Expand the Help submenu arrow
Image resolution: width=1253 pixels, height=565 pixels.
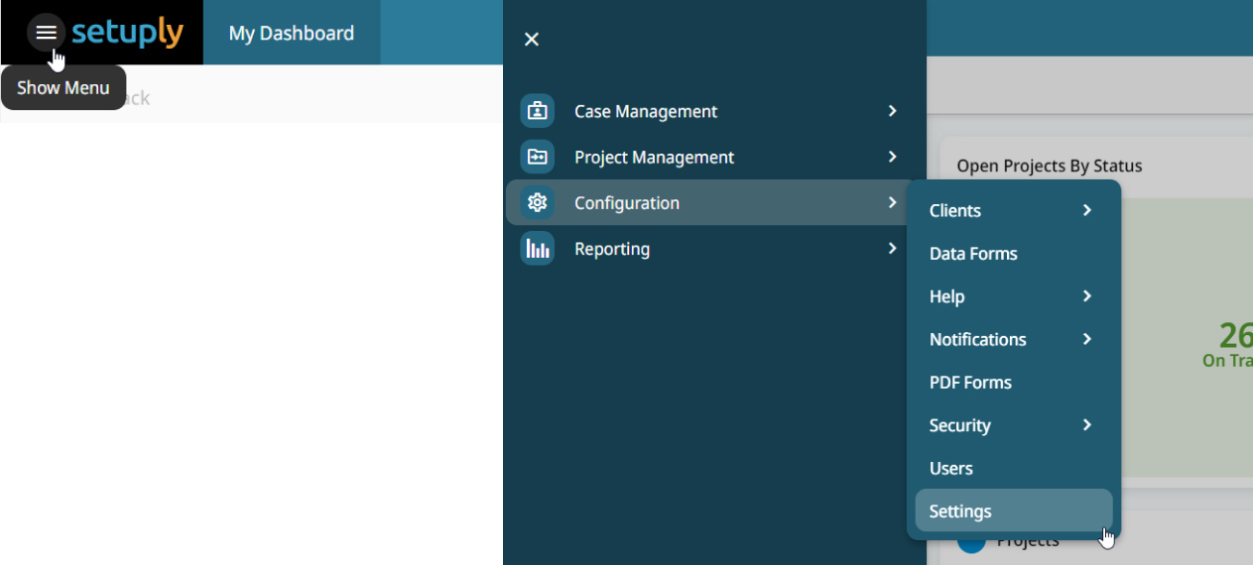(x=1086, y=296)
